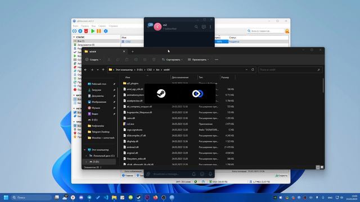360x202 pixels.
Task: Click red Delete torrent icon in qBittorrent
Action: (86, 31)
